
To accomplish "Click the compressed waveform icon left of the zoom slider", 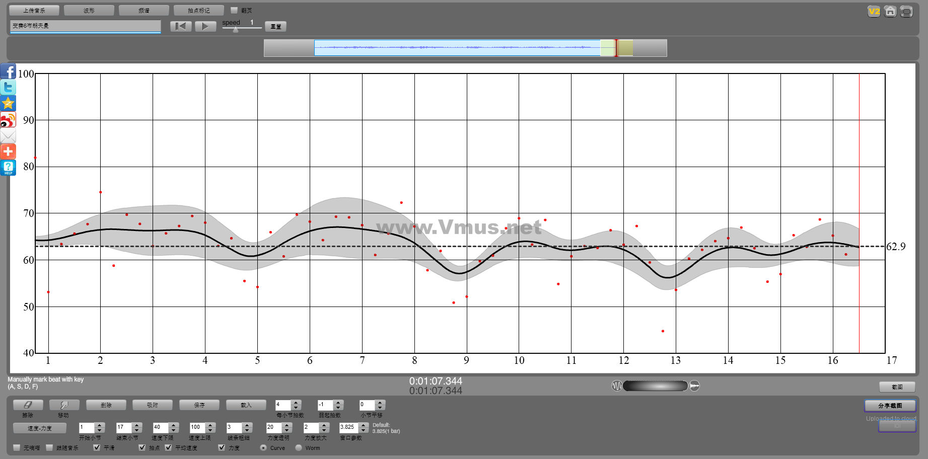I will point(617,386).
